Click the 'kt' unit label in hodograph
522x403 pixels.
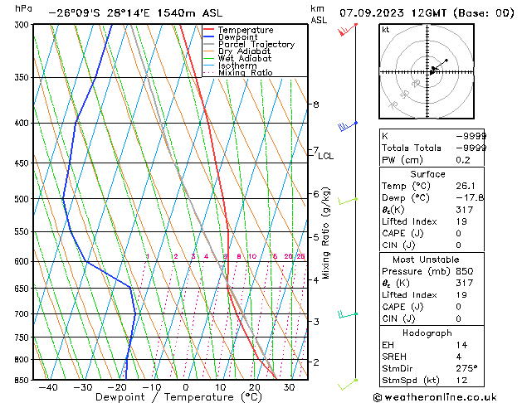tap(386, 30)
